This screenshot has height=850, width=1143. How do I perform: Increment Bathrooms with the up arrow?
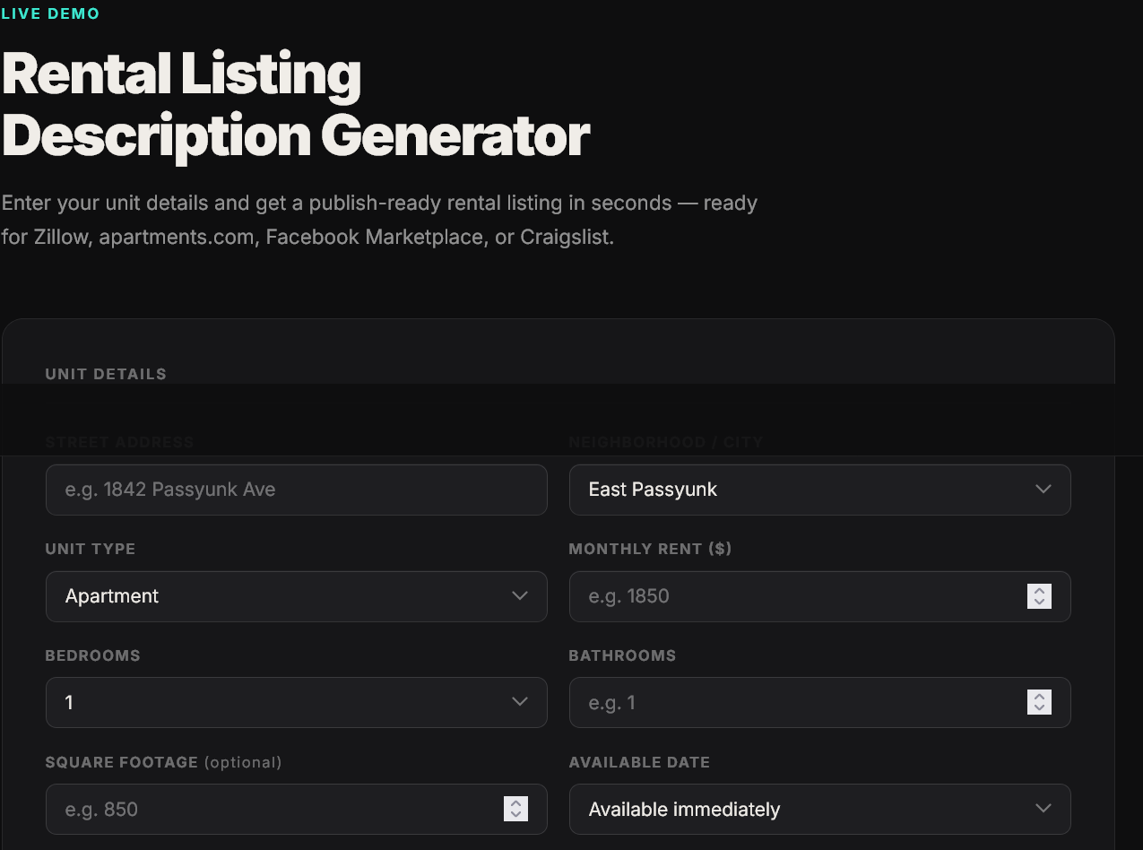click(1039, 697)
